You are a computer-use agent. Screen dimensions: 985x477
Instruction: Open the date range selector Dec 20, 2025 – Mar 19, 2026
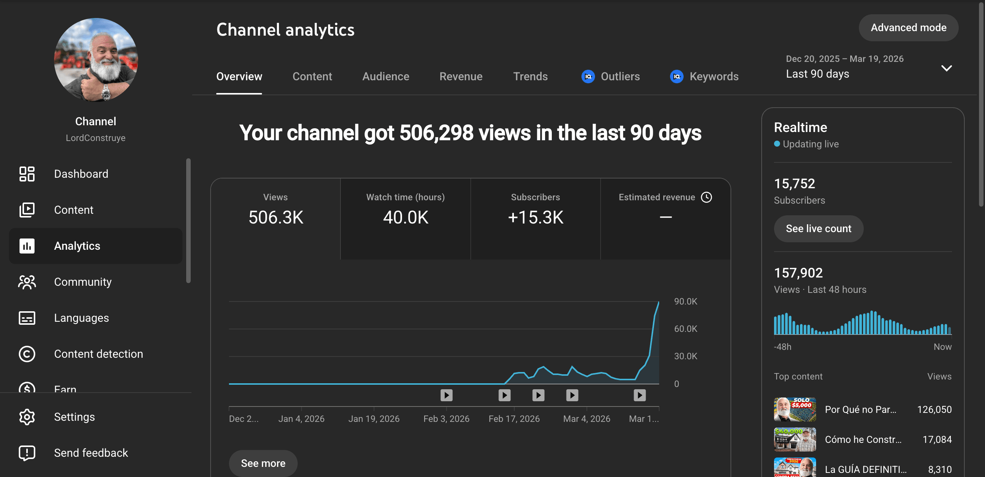869,66
